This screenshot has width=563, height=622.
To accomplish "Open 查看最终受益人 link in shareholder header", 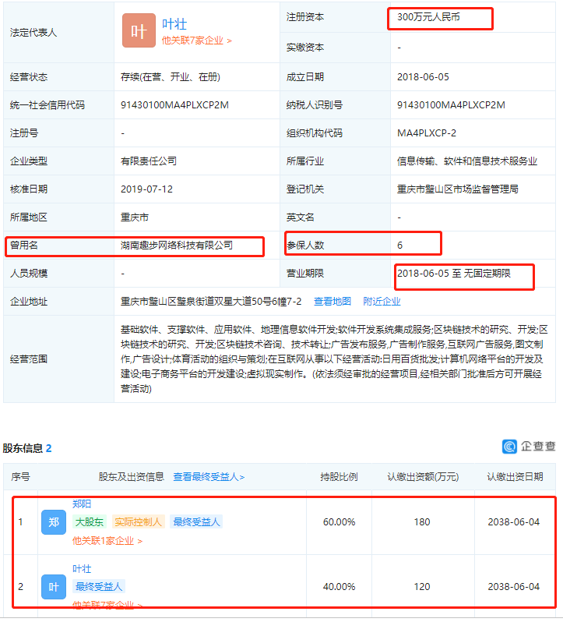I will tap(209, 477).
